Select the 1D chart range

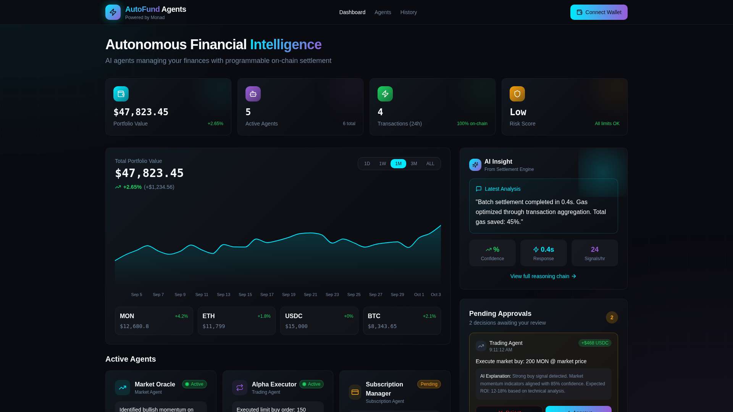tap(367, 164)
